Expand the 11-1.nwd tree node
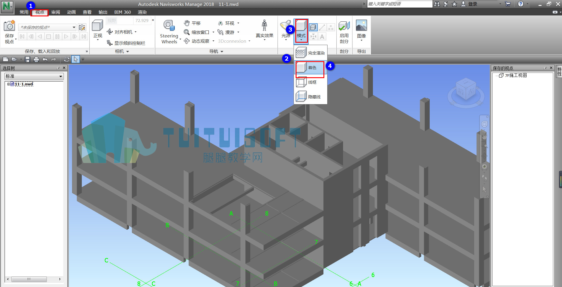Viewport: 562px width, 287px height. click(8, 84)
